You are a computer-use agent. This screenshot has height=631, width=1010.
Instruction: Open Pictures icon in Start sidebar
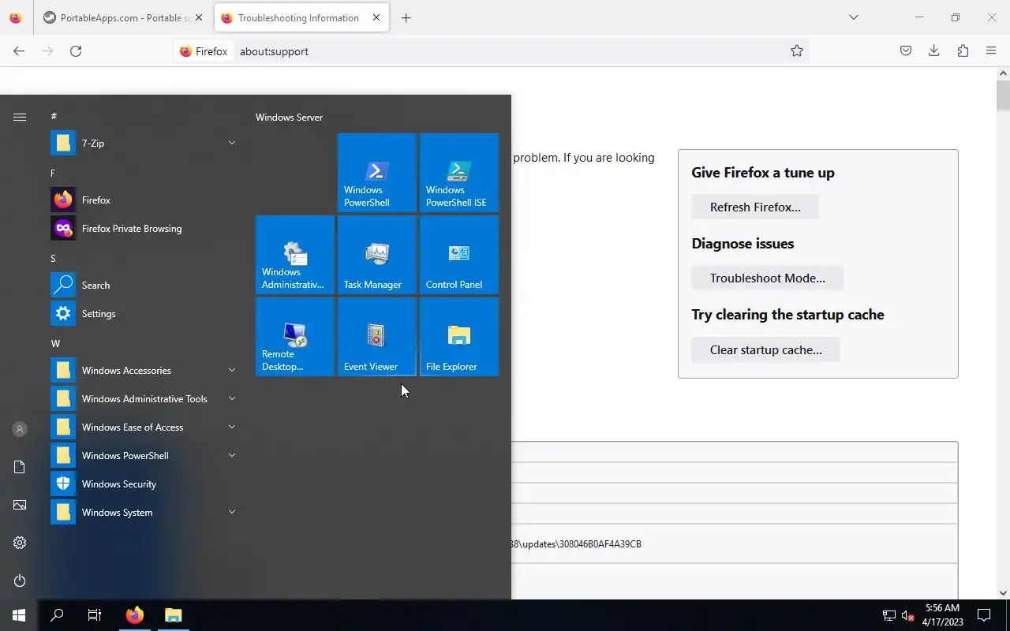pyautogui.click(x=20, y=505)
